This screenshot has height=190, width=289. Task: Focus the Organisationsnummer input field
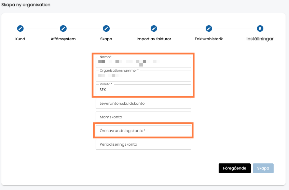[x=143, y=76]
